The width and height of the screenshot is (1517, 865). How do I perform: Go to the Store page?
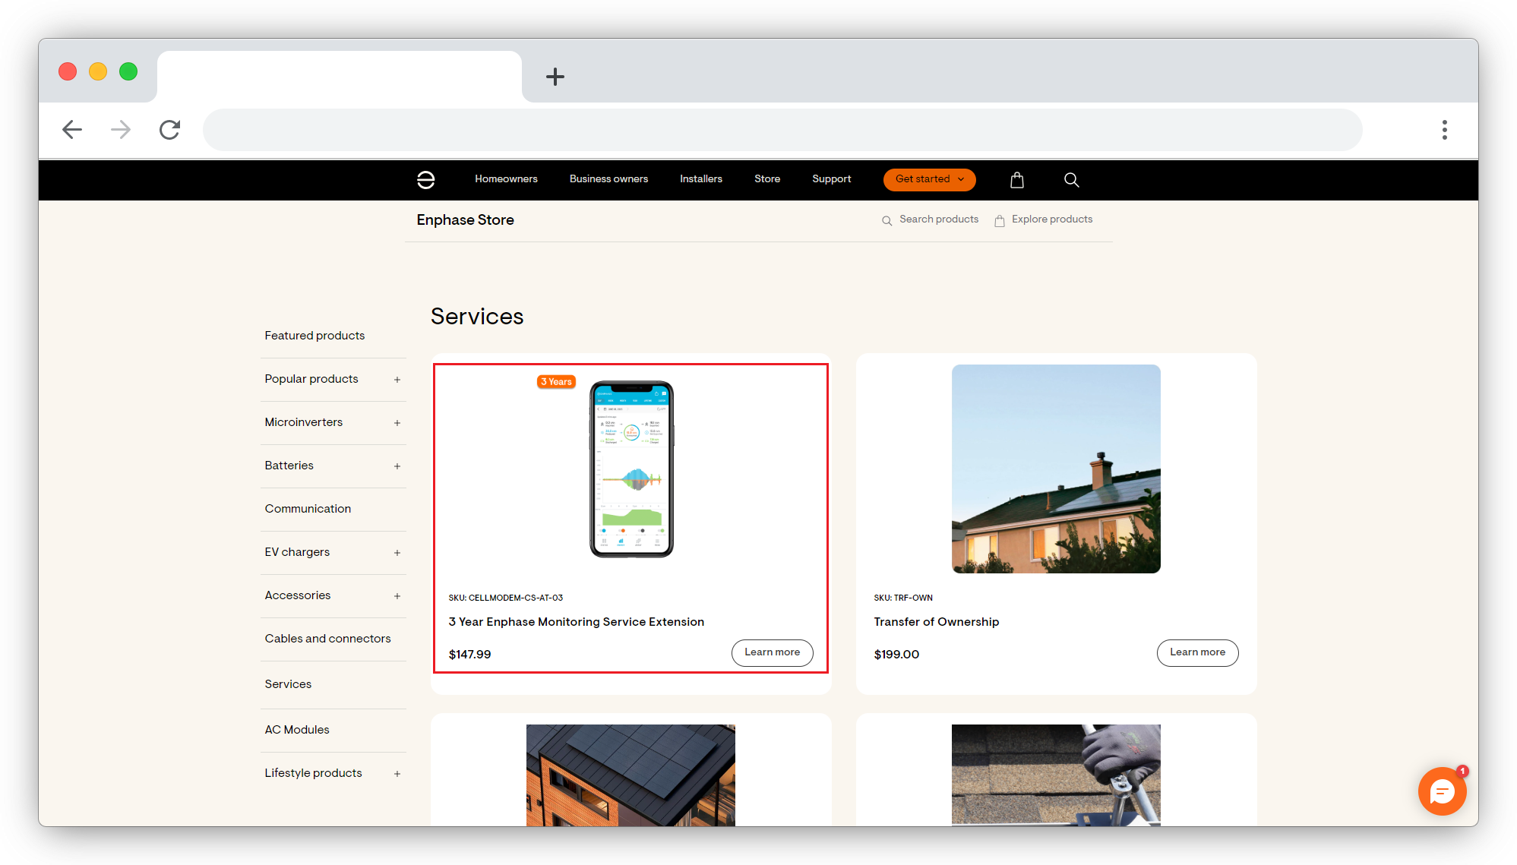(766, 179)
